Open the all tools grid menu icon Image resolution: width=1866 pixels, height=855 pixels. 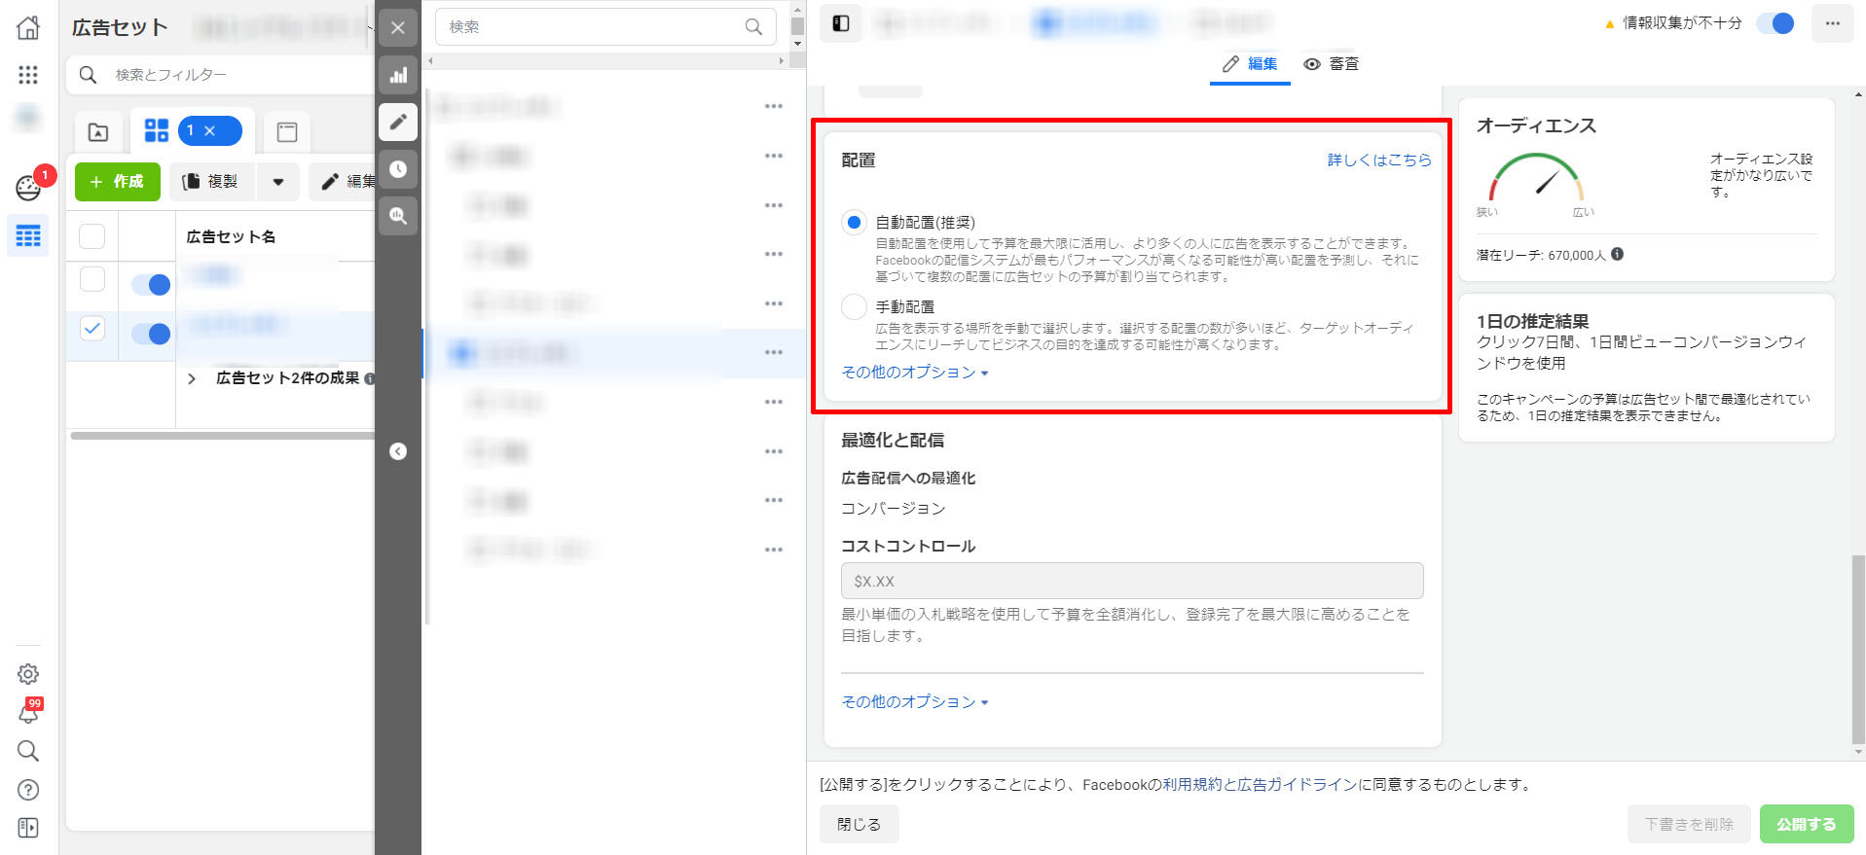pyautogui.click(x=28, y=75)
